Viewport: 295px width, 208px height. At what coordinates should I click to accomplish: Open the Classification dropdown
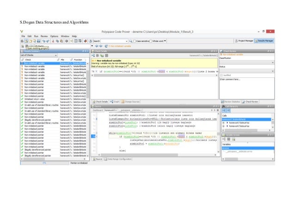[x=246, y=62]
